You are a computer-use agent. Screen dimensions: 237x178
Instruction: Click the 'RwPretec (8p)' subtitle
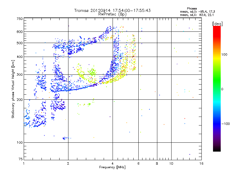click(112, 14)
